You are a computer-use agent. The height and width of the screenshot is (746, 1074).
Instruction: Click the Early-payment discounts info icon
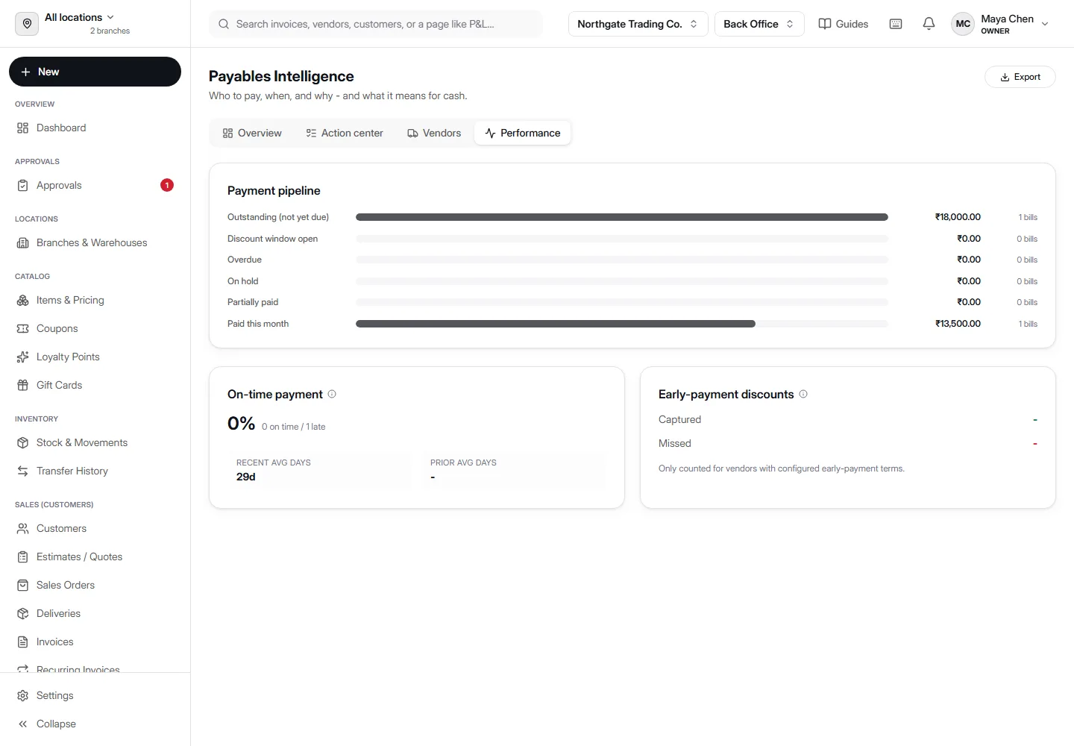[x=803, y=394]
